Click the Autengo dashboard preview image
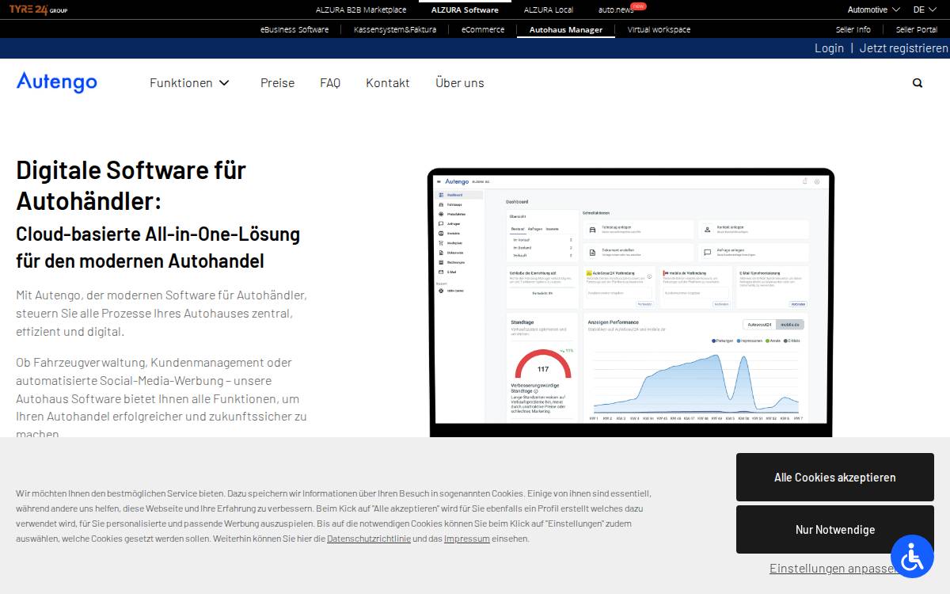Screen dimensions: 950x594 point(631,302)
